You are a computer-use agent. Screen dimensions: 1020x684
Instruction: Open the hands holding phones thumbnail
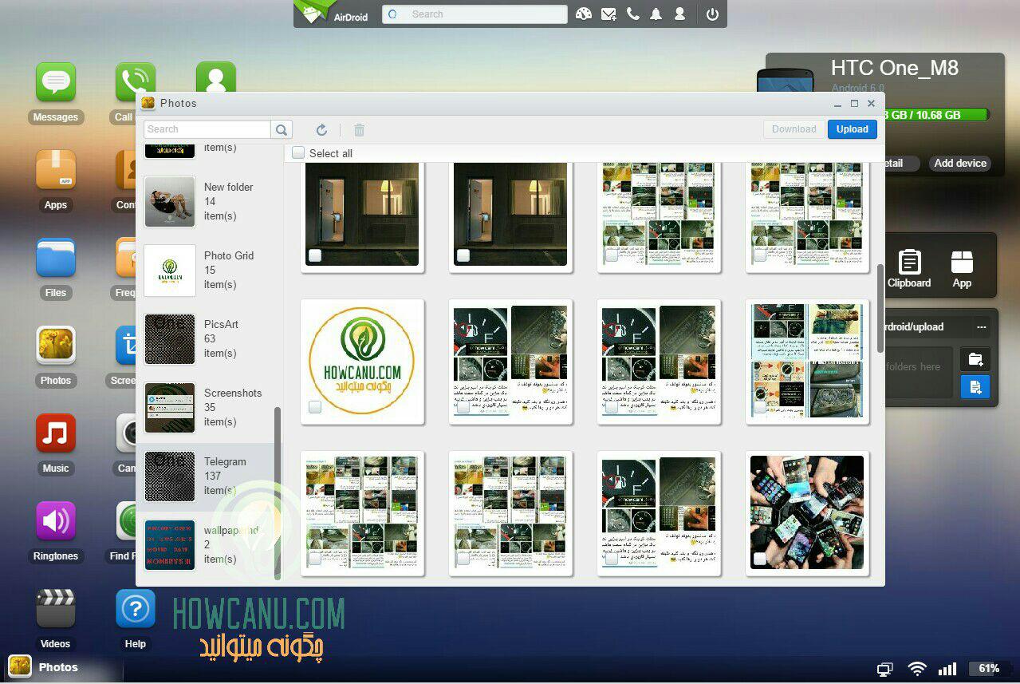(x=807, y=513)
